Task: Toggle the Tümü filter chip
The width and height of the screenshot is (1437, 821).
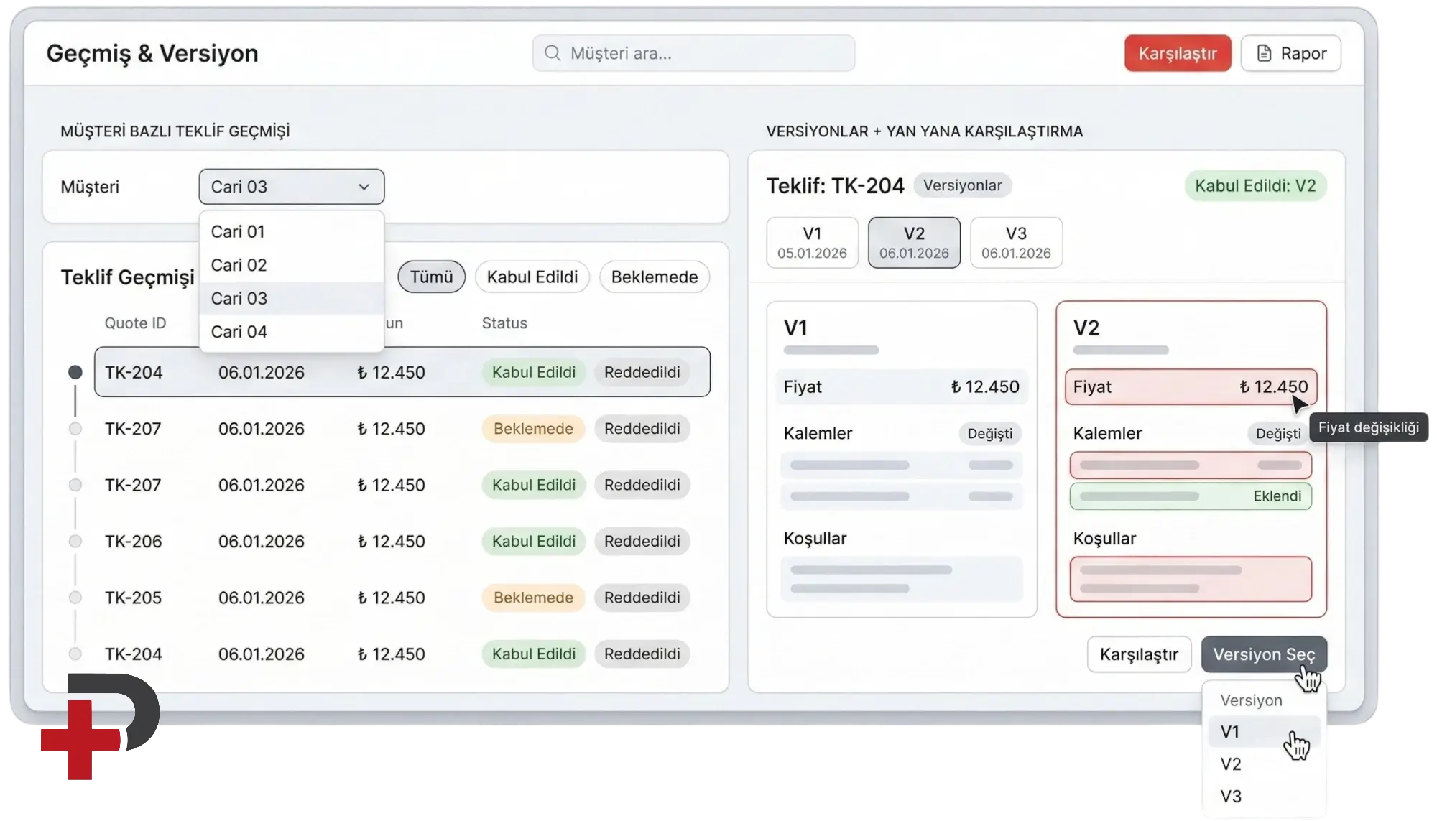Action: click(431, 277)
